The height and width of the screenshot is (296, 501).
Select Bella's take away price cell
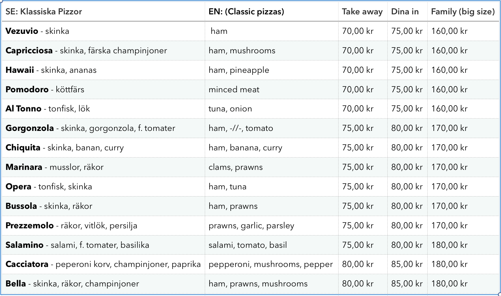pos(358,284)
